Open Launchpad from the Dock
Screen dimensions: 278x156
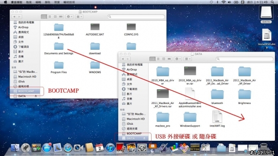26,148
